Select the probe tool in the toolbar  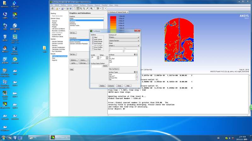[x=87, y=8]
